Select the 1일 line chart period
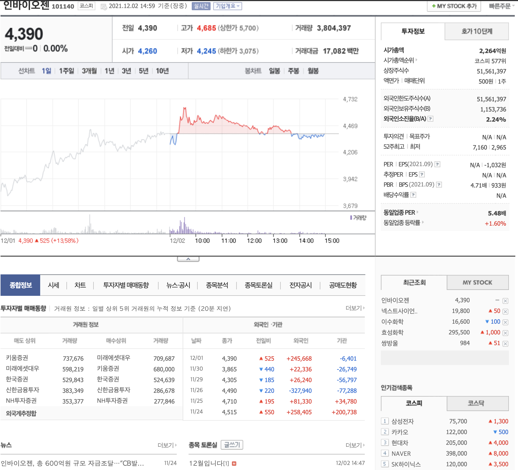 click(x=46, y=71)
